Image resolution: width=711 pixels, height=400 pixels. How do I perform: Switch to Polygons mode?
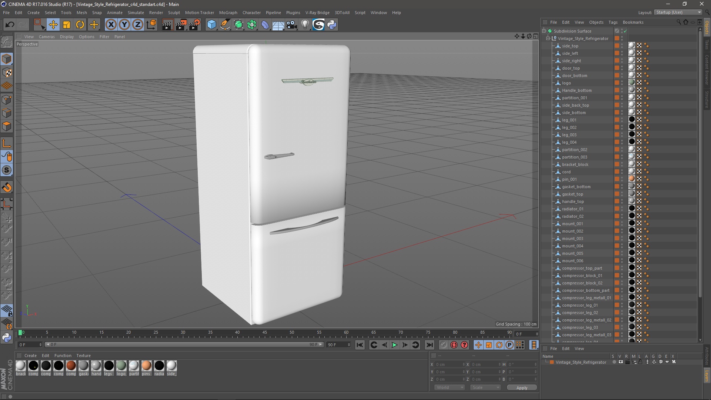coord(7,126)
